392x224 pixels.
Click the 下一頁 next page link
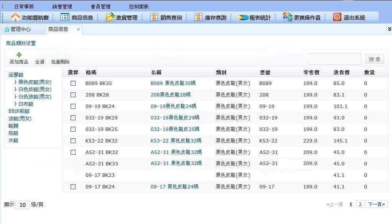coord(377,204)
